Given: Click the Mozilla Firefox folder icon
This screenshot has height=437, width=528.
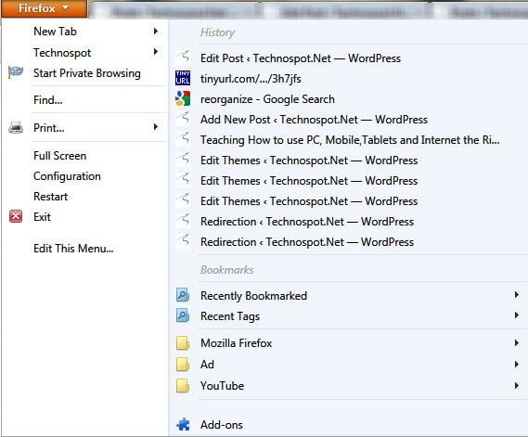Looking at the screenshot, I should (183, 343).
